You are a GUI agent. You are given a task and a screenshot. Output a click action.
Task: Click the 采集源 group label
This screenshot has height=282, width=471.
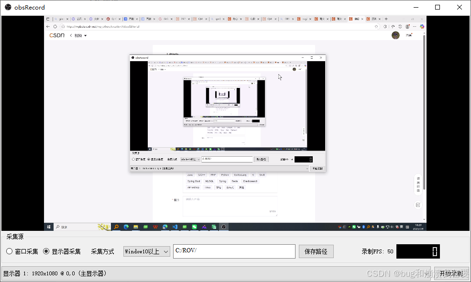pyautogui.click(x=15, y=237)
